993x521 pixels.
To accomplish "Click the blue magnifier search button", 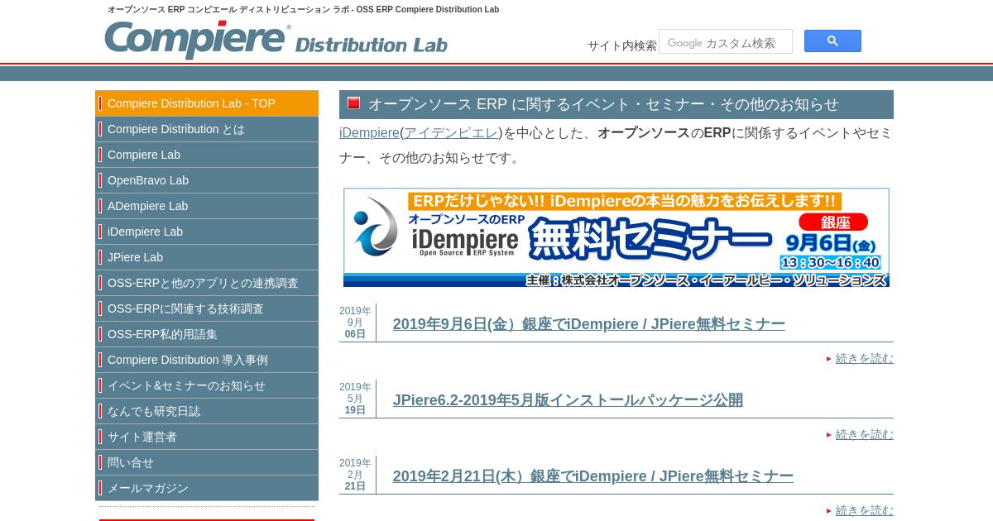I will pyautogui.click(x=832, y=41).
